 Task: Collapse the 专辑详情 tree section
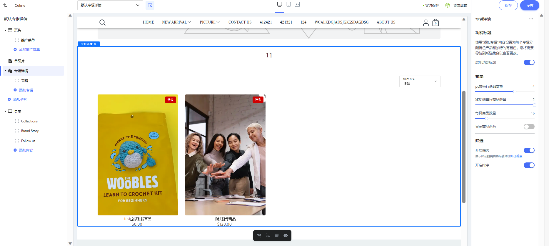pyautogui.click(x=5, y=71)
